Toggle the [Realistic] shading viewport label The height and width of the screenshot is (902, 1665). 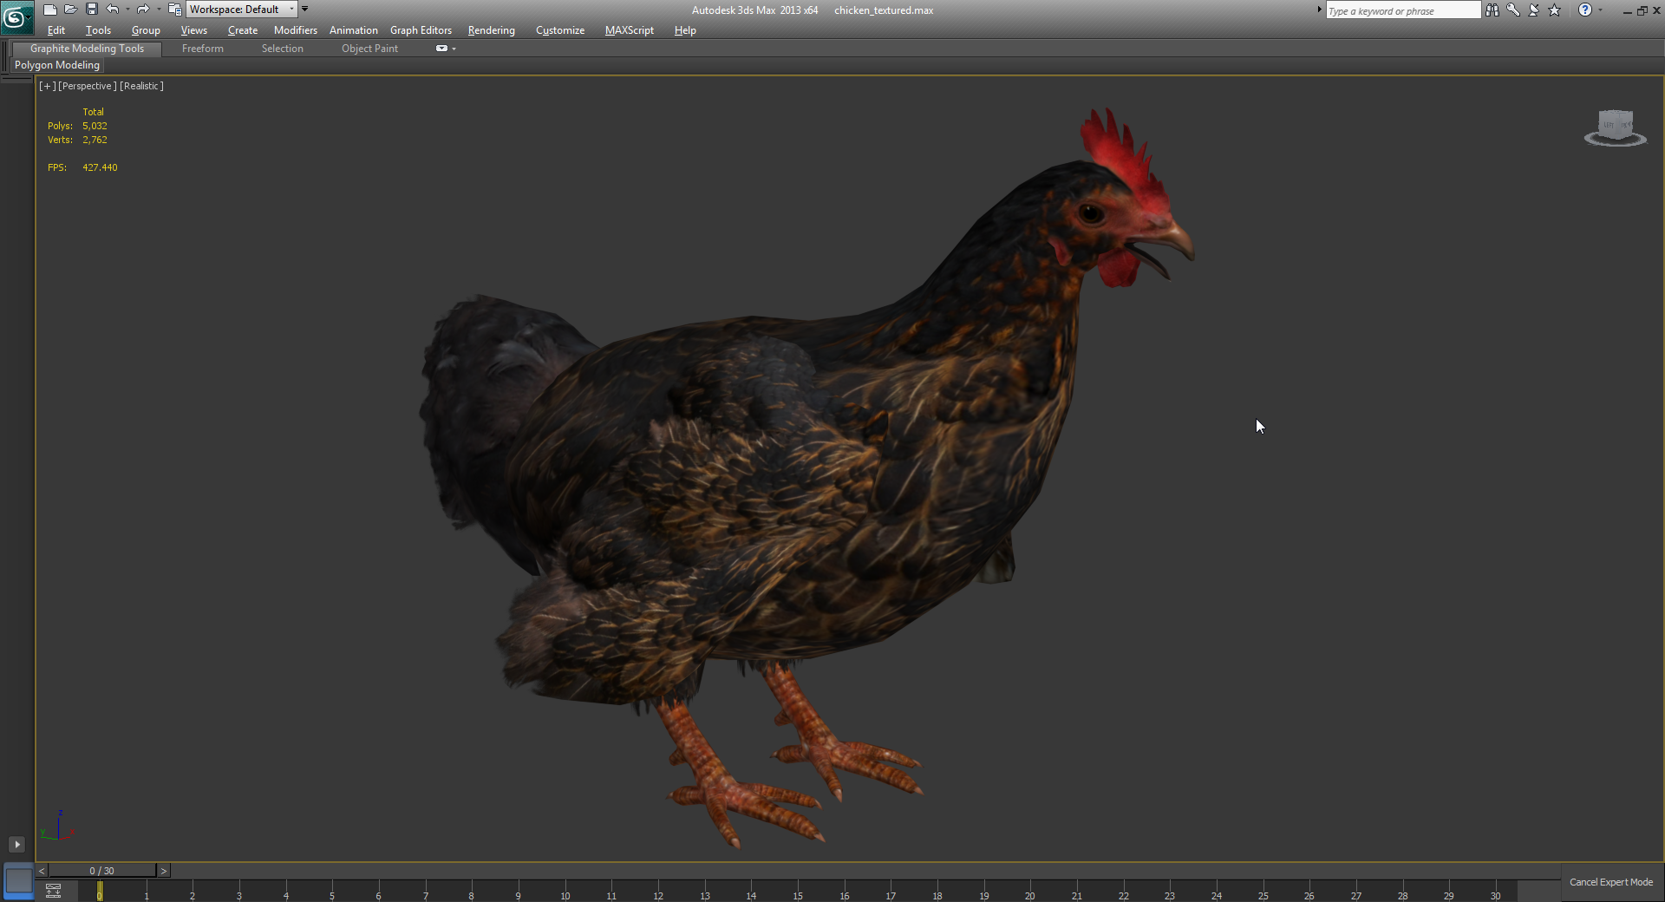[x=140, y=86]
